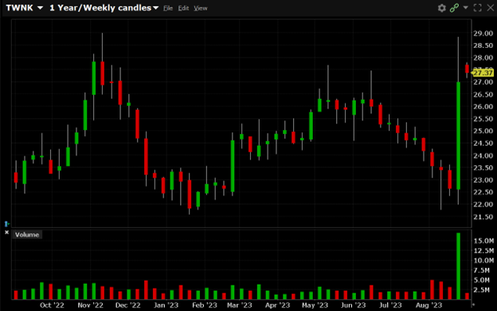497x311 pixels.
Task: Click the 21.50 price axis label
Action: [483, 217]
